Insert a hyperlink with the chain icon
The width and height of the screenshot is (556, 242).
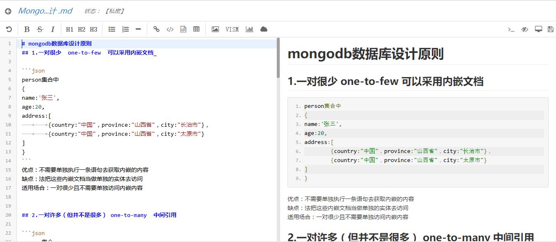[x=156, y=29]
